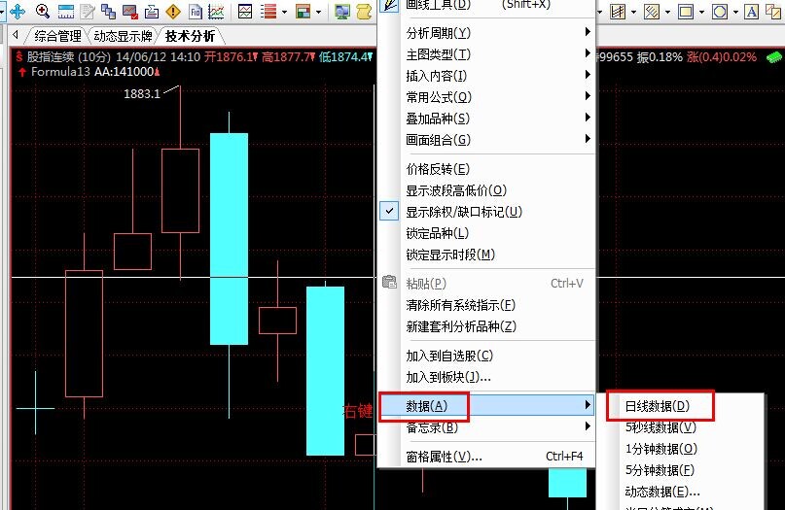Select the octagon shape drawing tool
Viewport: 785px width, 510px height.
click(720, 11)
